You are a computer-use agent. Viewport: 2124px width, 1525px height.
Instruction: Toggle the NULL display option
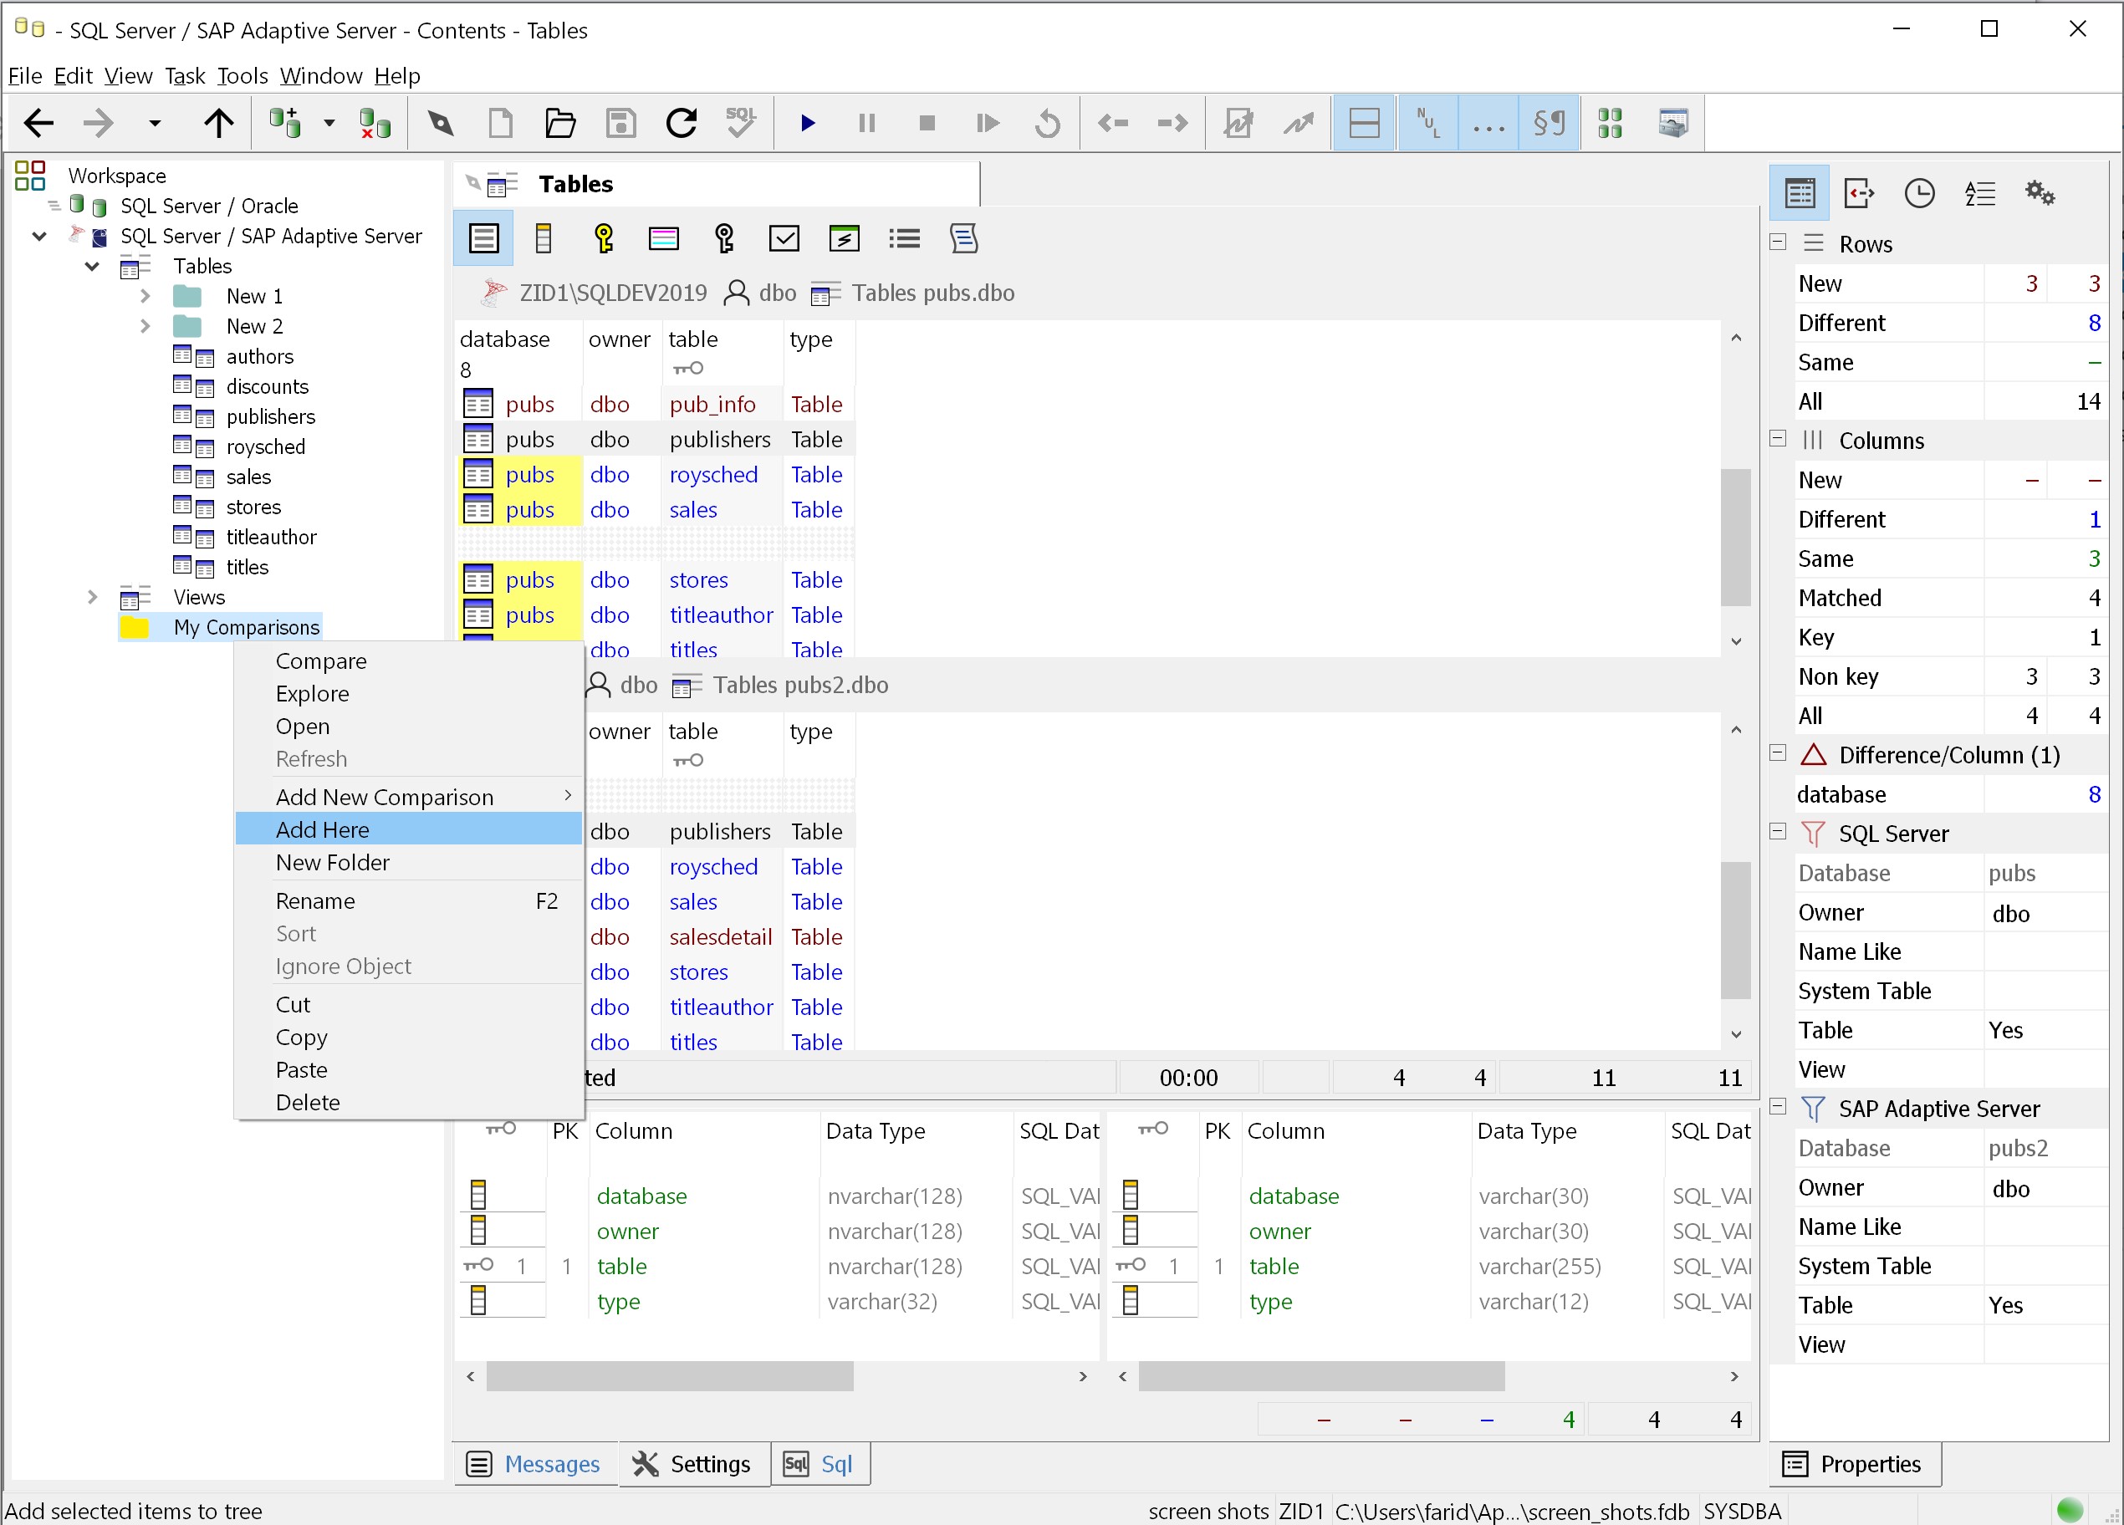[x=1427, y=123]
